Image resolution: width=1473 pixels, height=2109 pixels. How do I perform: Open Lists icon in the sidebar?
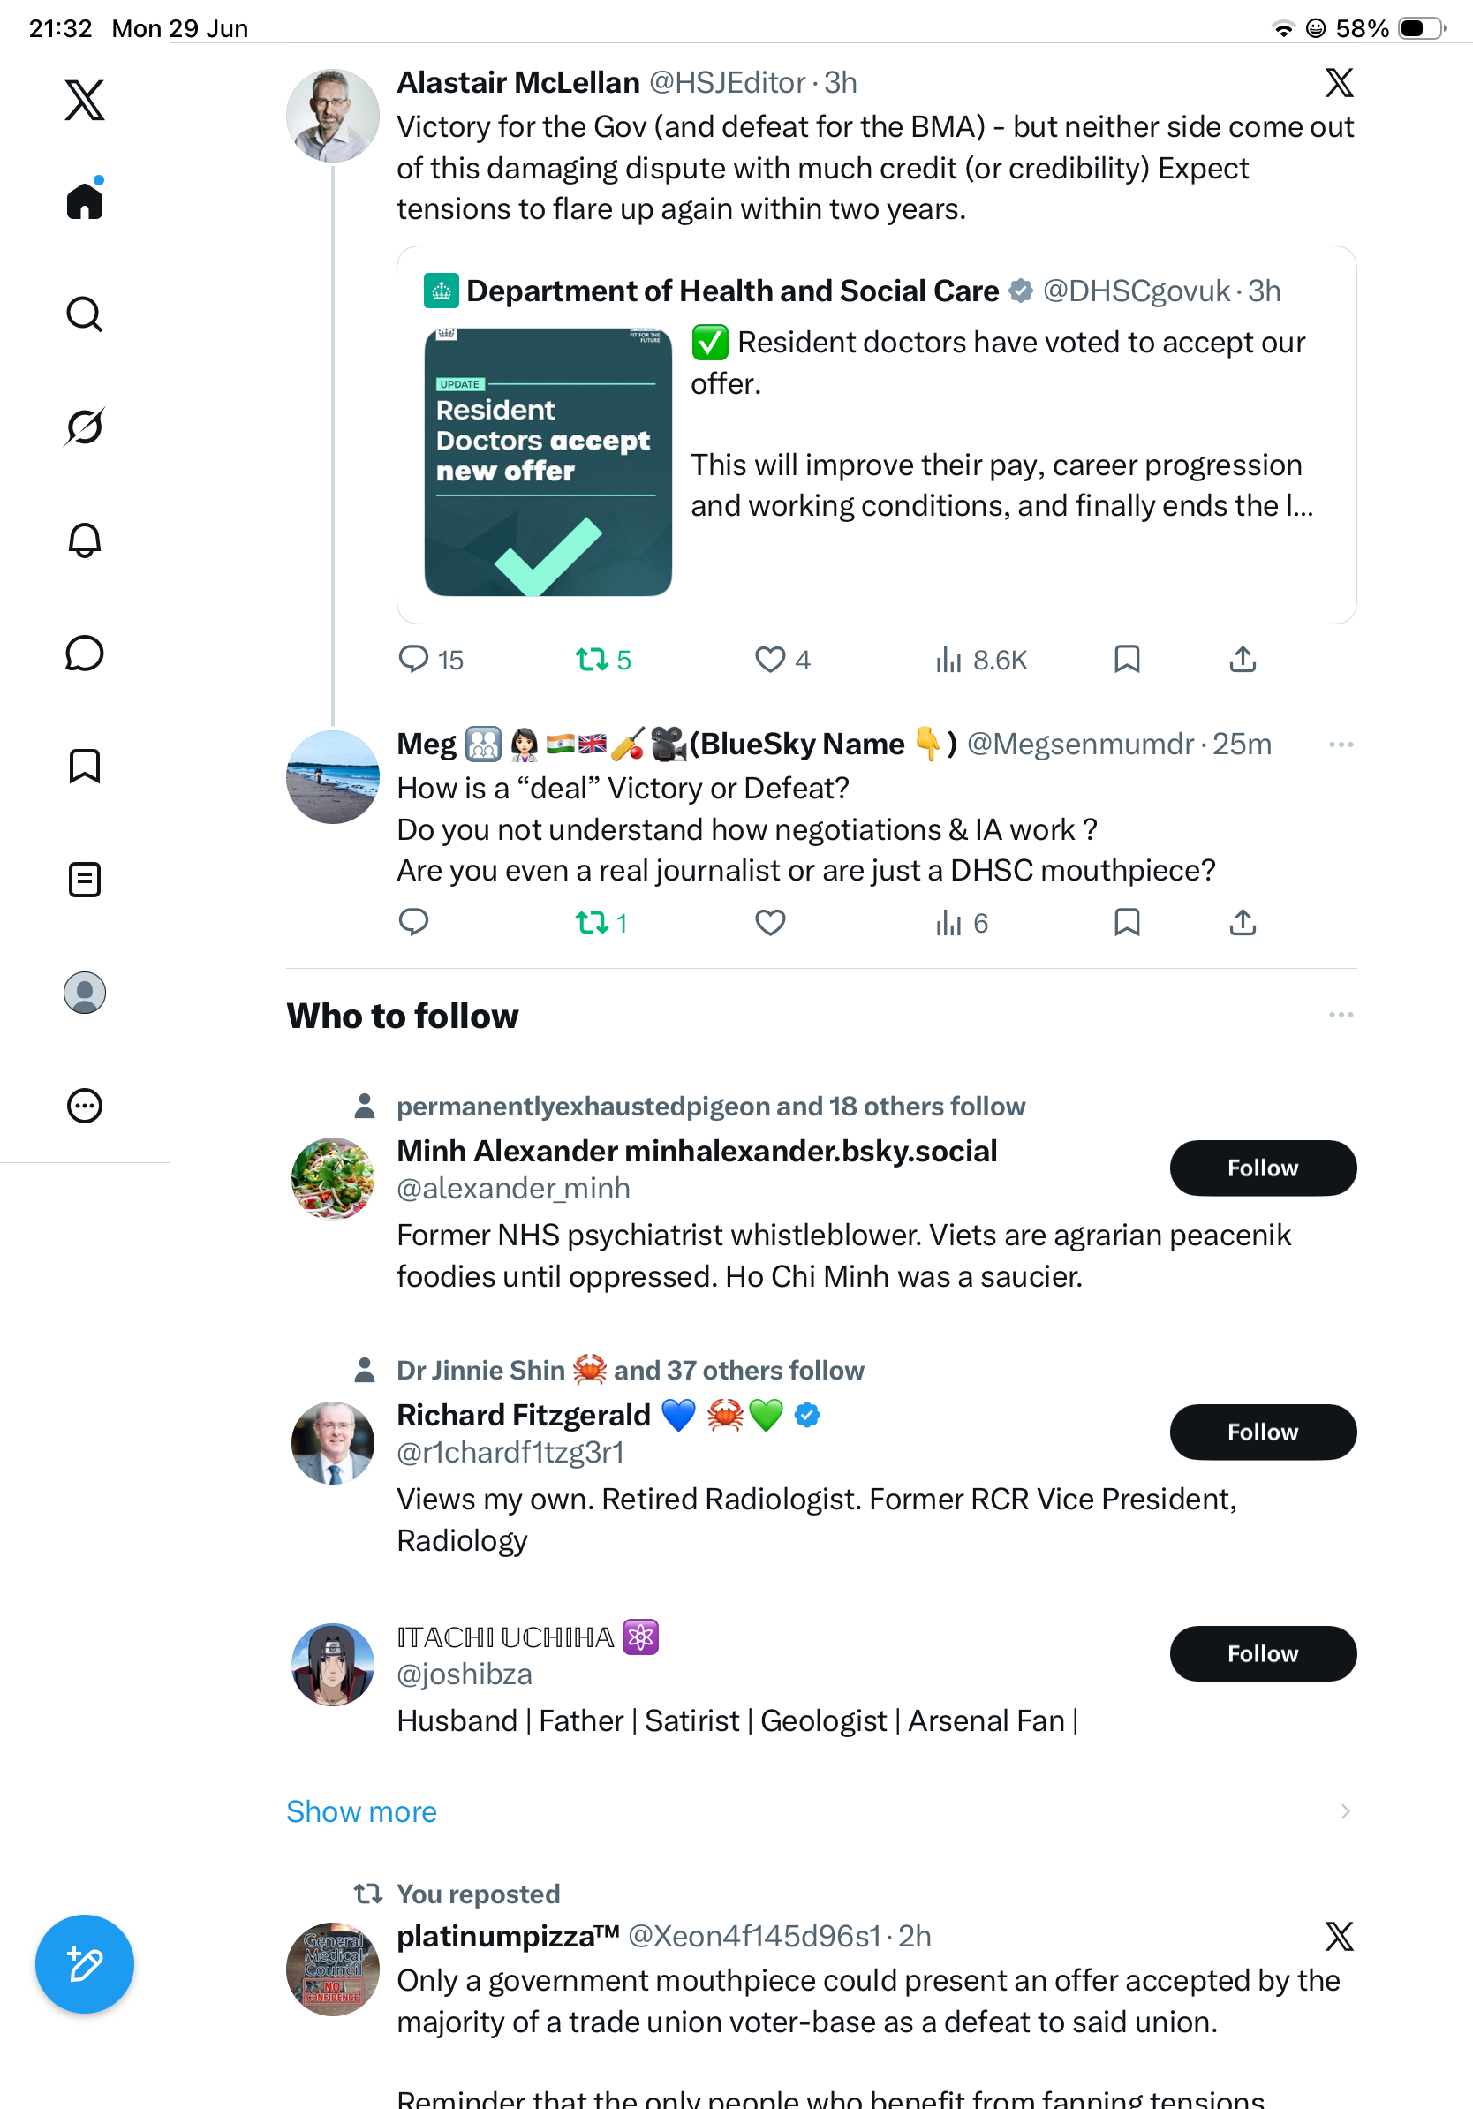tap(85, 880)
